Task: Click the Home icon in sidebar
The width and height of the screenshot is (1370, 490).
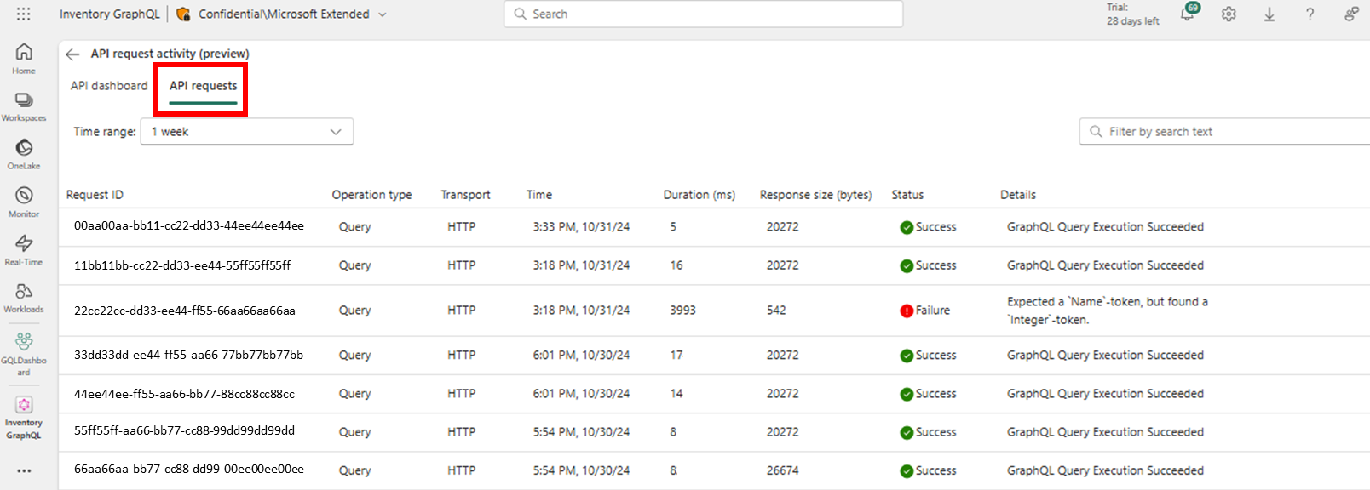Action: point(24,58)
